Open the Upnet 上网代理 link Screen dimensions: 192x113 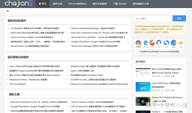pos(82,71)
